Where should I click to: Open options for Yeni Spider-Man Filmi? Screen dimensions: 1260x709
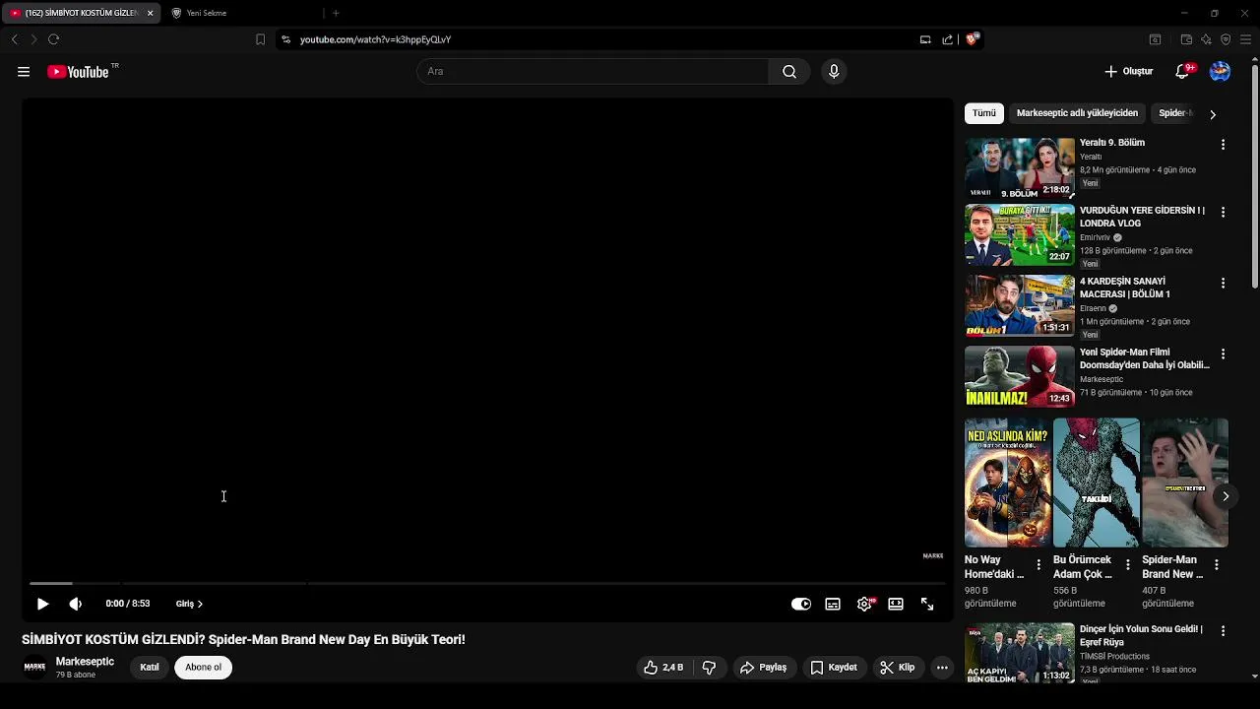[x=1223, y=354]
